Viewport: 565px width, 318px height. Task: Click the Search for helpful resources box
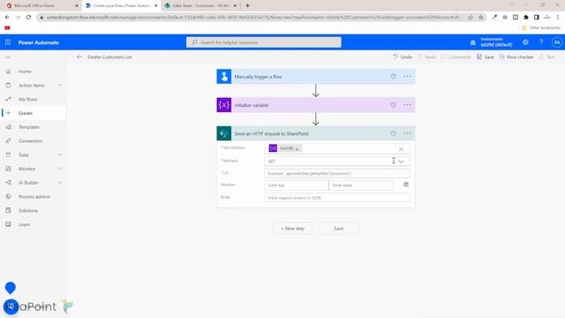(x=263, y=42)
